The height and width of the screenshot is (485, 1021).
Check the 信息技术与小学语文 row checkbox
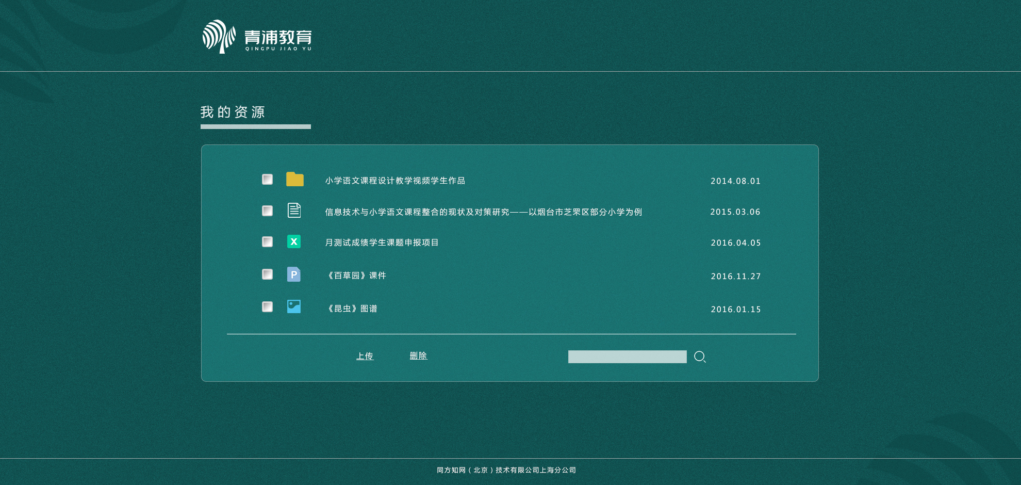(267, 211)
